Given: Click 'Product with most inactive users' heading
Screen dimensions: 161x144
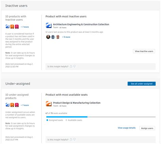Looking at the screenshot, I should 66,16.
